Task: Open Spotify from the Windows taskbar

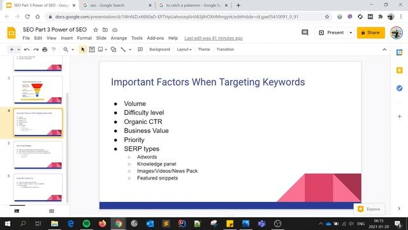Action: pyautogui.click(x=87, y=224)
